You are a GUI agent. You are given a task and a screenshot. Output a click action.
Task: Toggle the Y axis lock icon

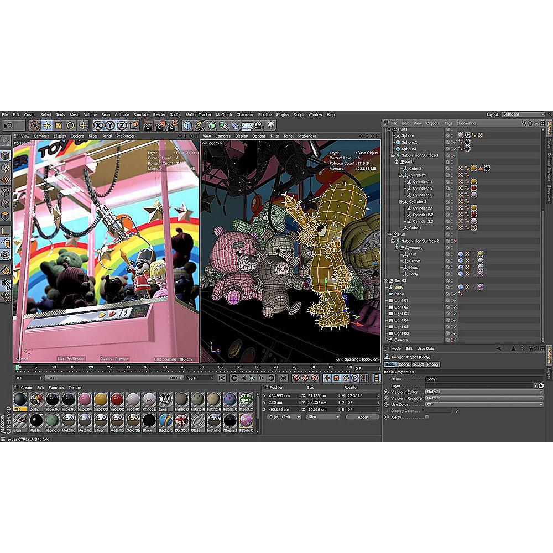110,126
